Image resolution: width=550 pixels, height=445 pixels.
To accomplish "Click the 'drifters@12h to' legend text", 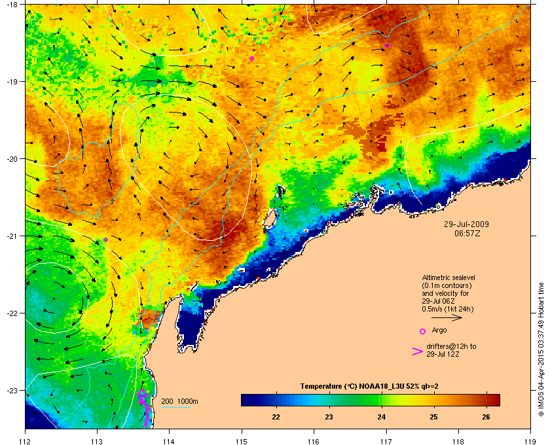I will click(451, 346).
